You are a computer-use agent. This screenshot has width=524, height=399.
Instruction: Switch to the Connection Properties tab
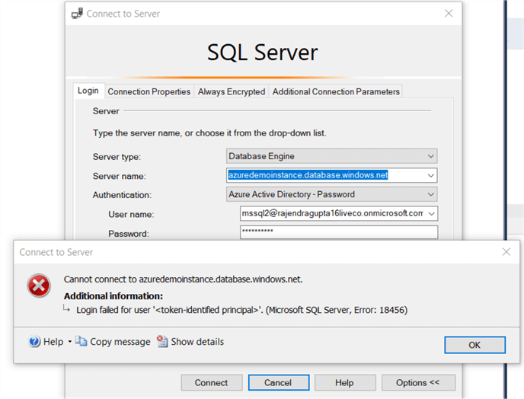point(149,91)
